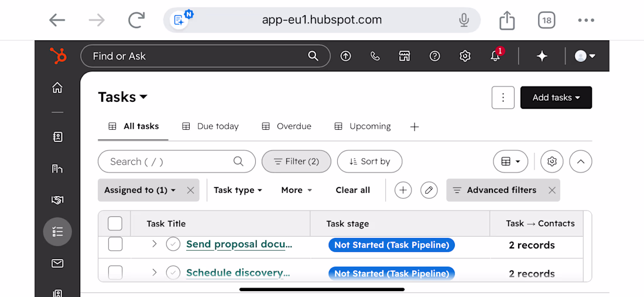The height and width of the screenshot is (297, 644).
Task: Click 2 records in Send proposal row
Action: click(532, 246)
